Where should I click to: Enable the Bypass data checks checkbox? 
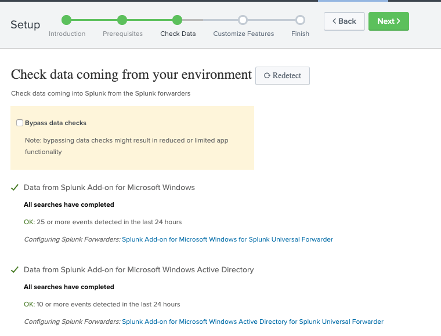pyautogui.click(x=20, y=123)
